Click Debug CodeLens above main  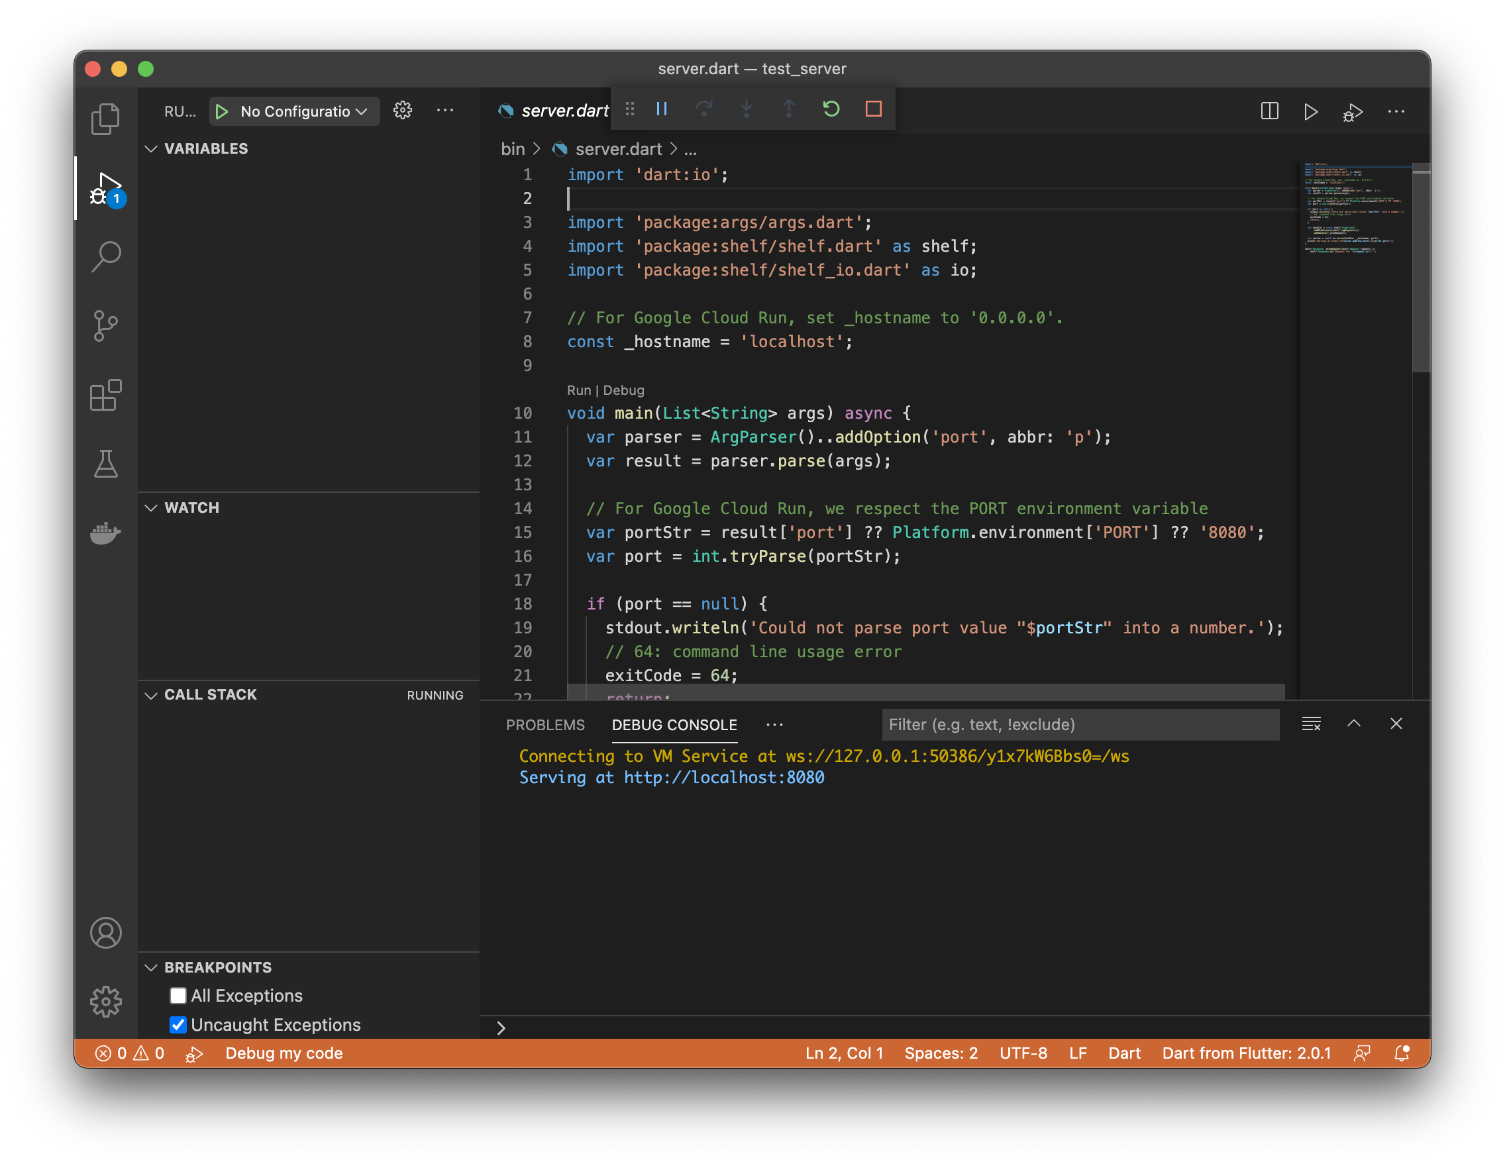[623, 390]
